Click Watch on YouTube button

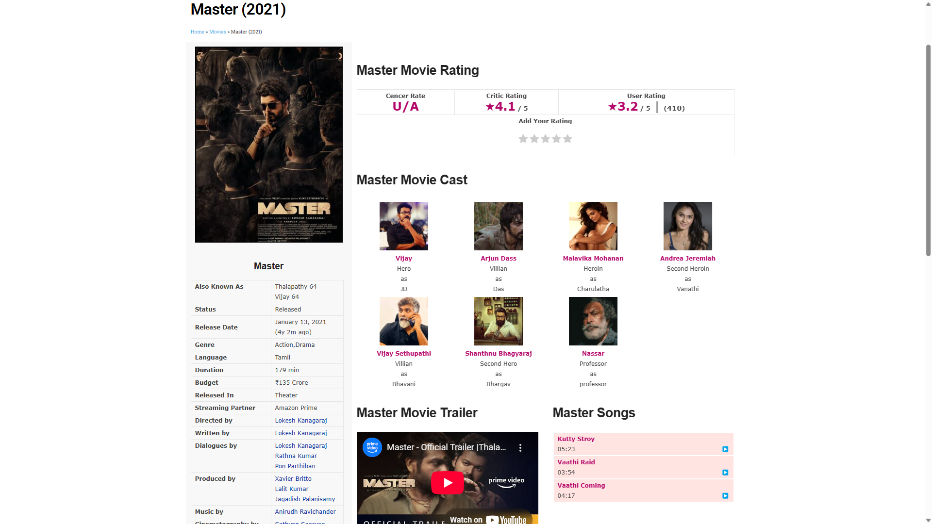click(488, 519)
